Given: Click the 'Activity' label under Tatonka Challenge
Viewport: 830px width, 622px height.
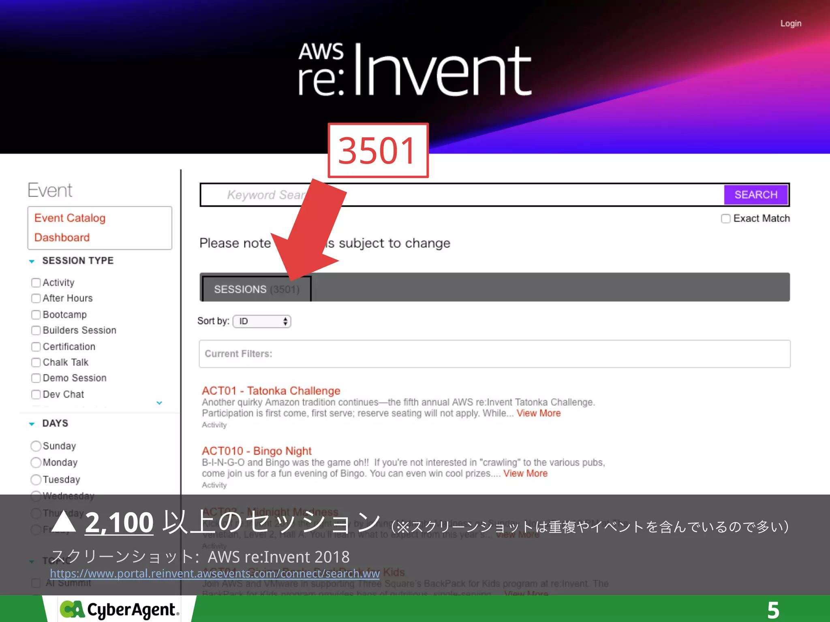Looking at the screenshot, I should pyautogui.click(x=214, y=425).
